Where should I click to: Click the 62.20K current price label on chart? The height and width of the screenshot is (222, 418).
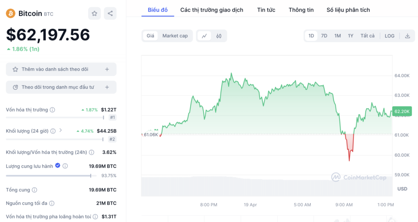coord(402,111)
